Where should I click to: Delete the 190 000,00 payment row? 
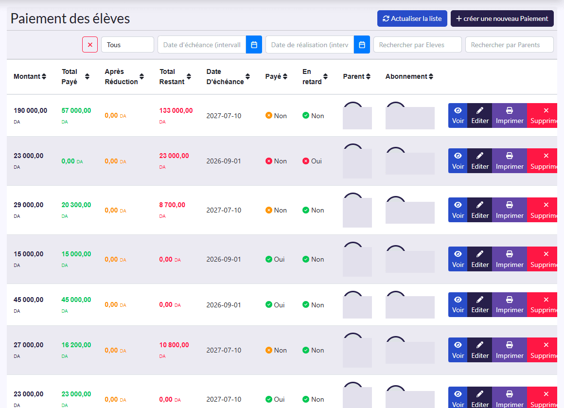[542, 115]
